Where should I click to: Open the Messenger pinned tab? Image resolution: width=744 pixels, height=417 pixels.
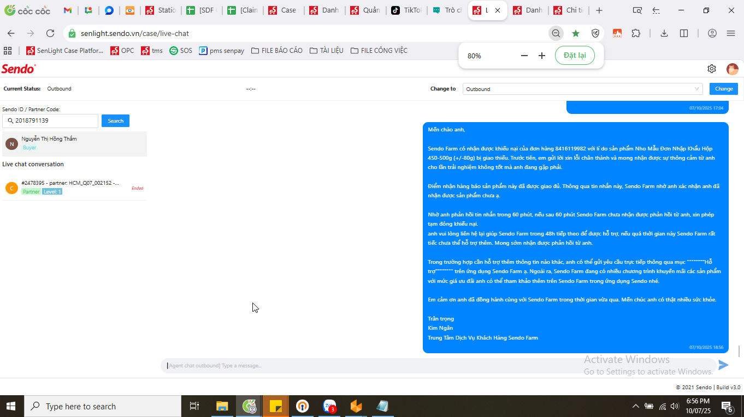pos(109,10)
